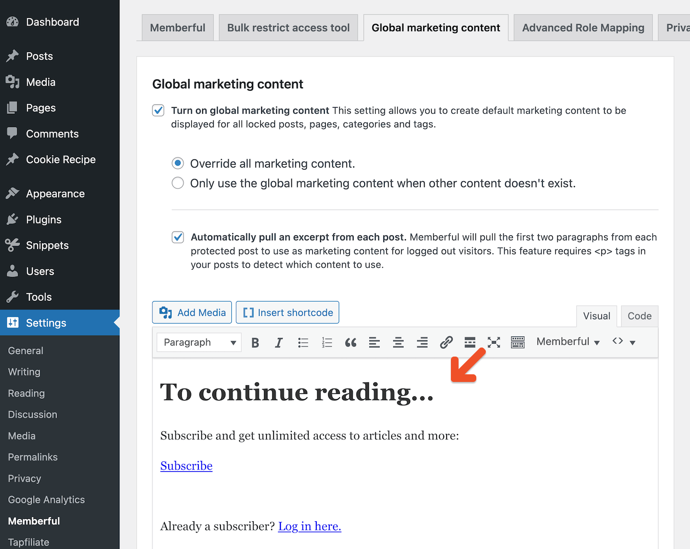The image size is (690, 549).
Task: Open the Subscribe link in the content
Action: tap(186, 465)
